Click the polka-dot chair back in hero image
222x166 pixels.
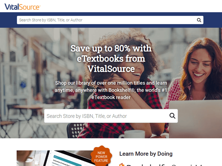click(x=75, y=130)
